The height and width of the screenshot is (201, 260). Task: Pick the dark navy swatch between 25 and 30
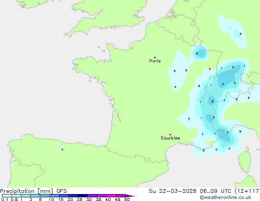point(83,196)
